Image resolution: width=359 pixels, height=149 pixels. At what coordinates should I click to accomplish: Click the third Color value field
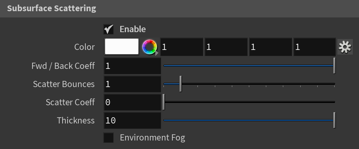271,47
